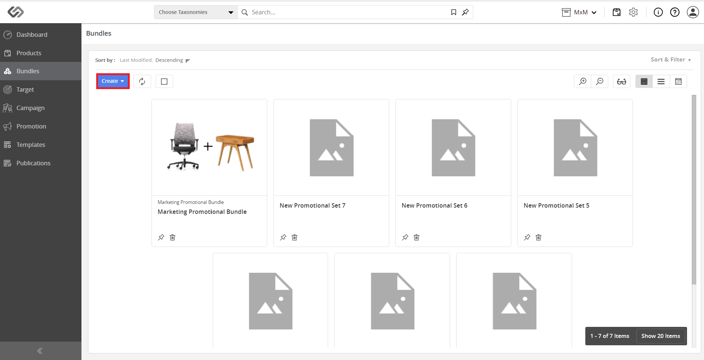Open Products in the sidebar
Viewport: 704px width, 360px height.
41,53
